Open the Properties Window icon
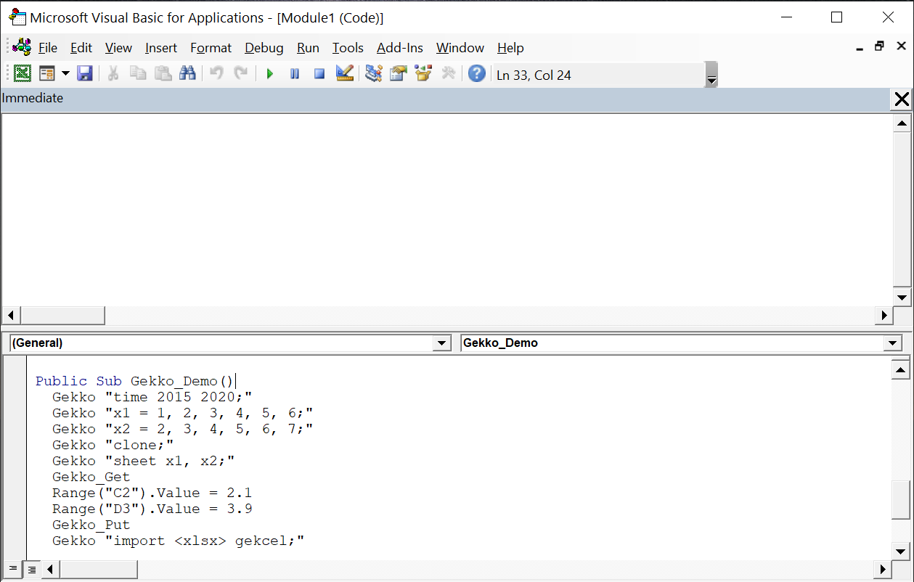Screen dimensions: 914x582 (x=398, y=73)
